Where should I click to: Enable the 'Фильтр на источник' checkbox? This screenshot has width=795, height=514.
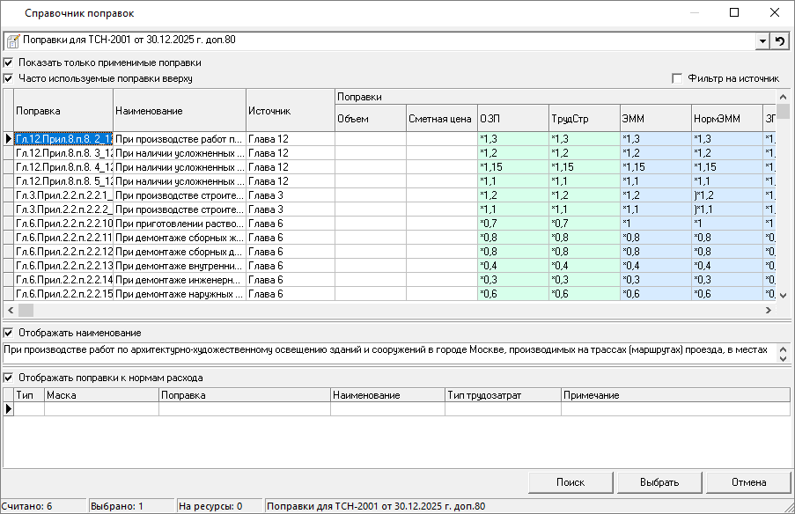pyautogui.click(x=677, y=78)
